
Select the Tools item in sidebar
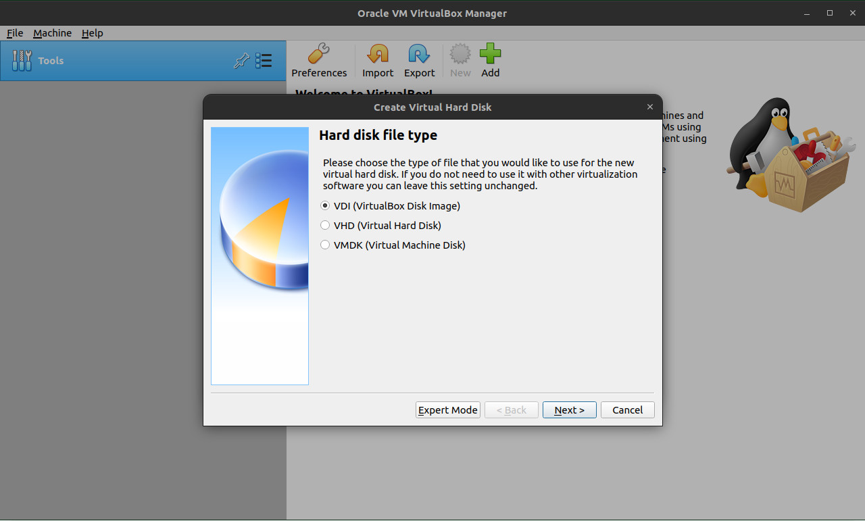click(143, 61)
